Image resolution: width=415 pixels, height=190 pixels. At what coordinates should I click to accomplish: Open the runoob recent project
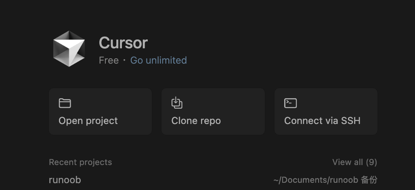coord(65,180)
